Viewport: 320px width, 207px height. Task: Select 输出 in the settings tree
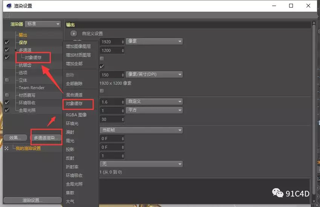coord(23,35)
